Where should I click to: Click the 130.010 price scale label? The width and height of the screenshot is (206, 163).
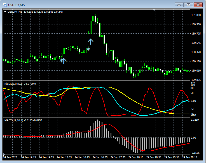(x=196, y=71)
